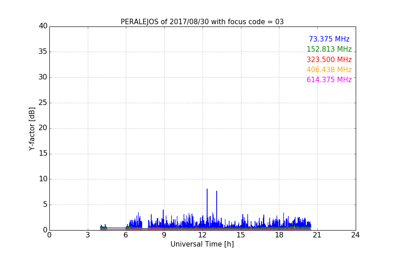This screenshot has height=263, width=395.
Task: Select the 614.375 MHz legend label
Action: tap(329, 79)
